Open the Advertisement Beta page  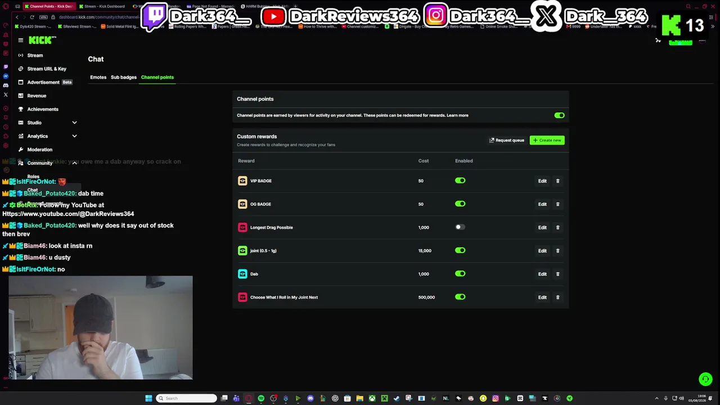47,82
